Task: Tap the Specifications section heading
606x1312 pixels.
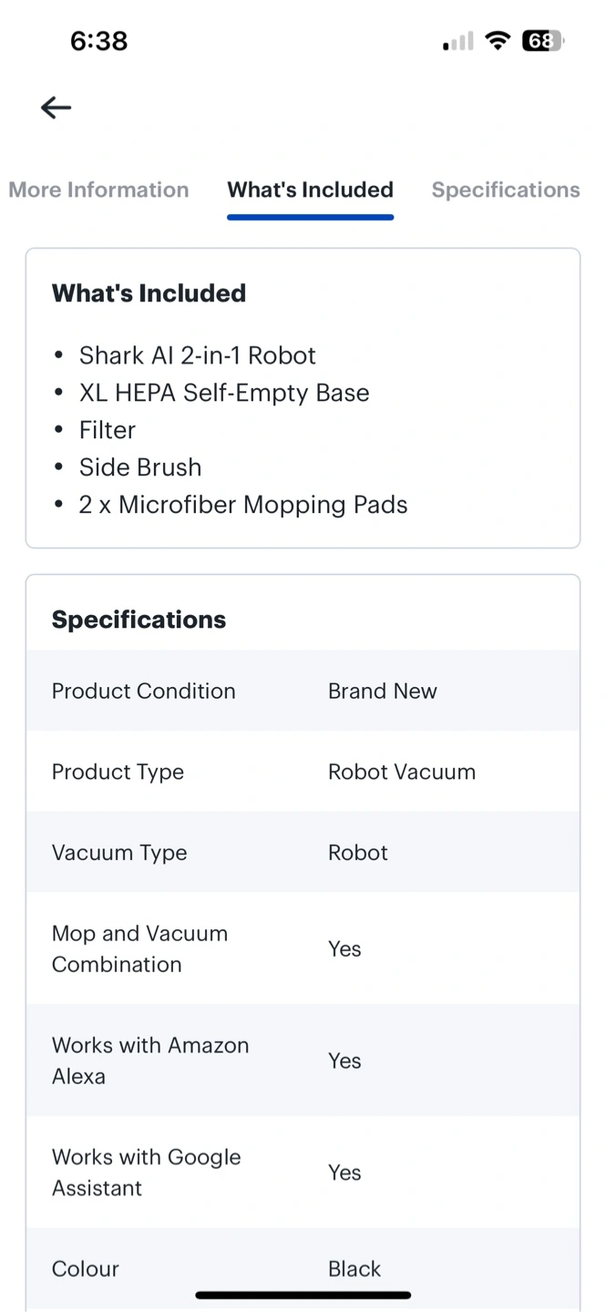Action: pyautogui.click(x=139, y=620)
